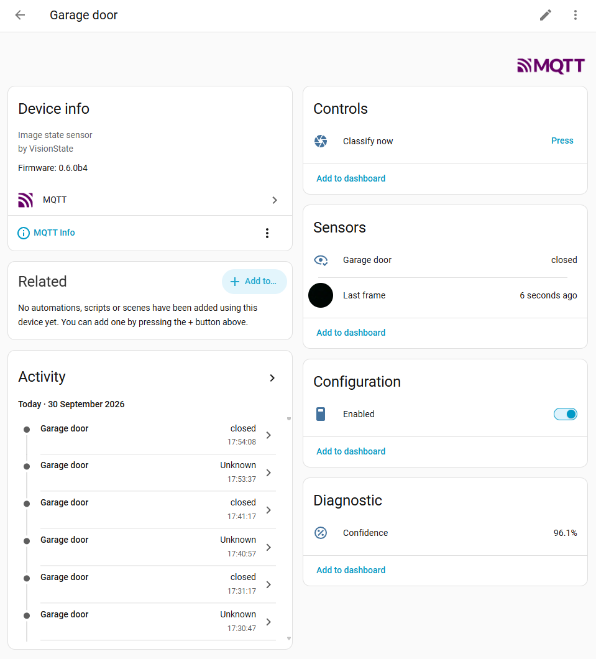This screenshot has width=596, height=659.
Task: Click the MQTT Info circle icon
Action: click(24, 233)
